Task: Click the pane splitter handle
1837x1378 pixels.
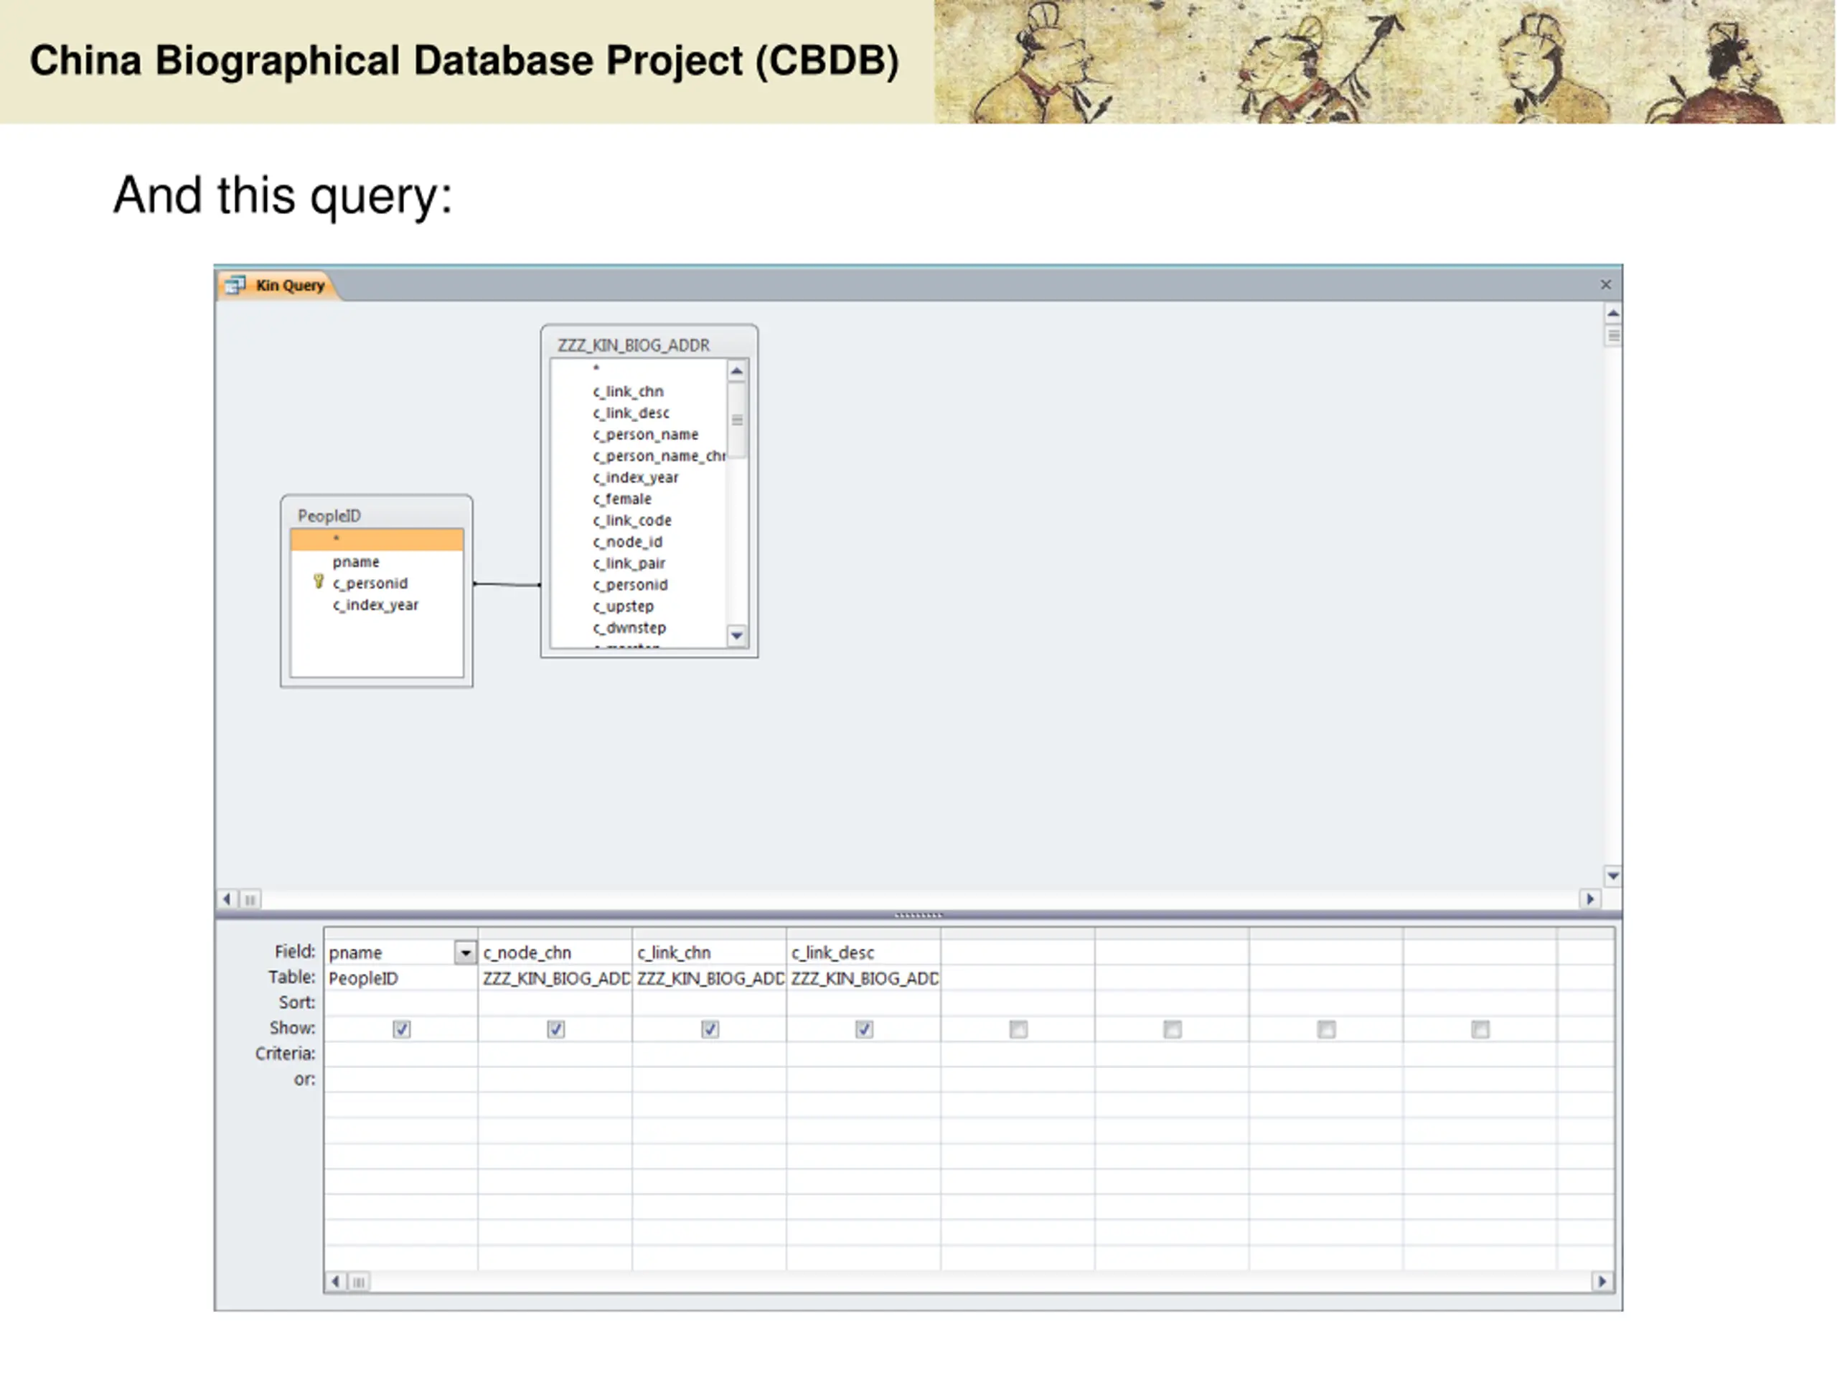Action: 918,914
